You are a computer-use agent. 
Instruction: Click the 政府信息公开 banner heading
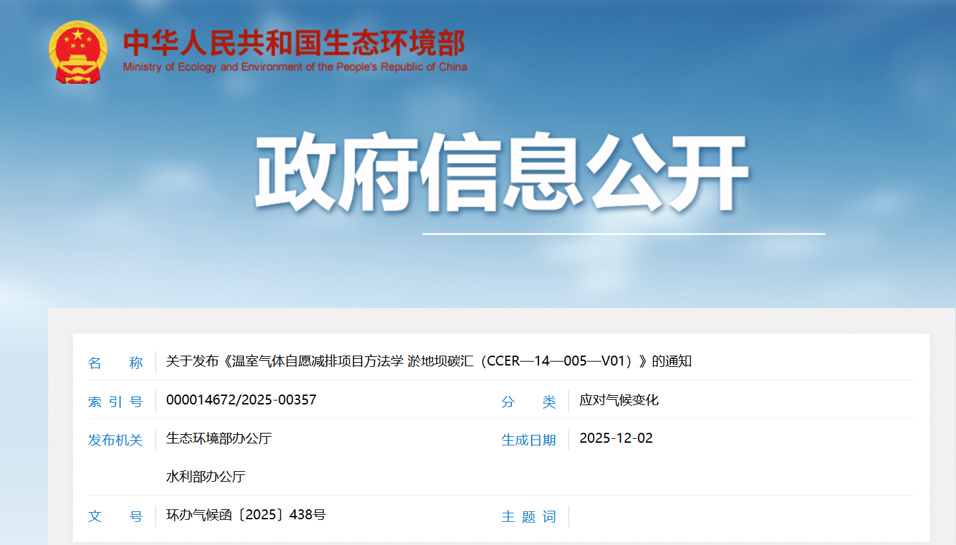pos(501,173)
